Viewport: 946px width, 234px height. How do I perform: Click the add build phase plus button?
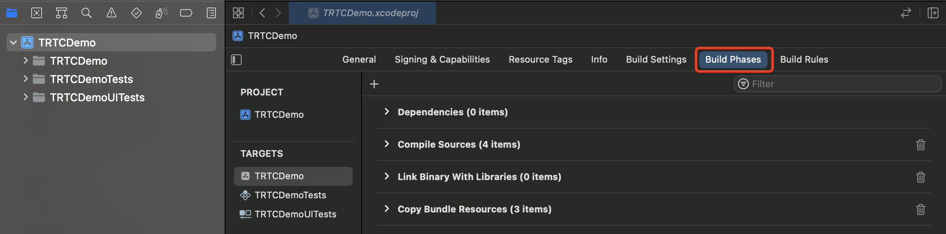374,84
